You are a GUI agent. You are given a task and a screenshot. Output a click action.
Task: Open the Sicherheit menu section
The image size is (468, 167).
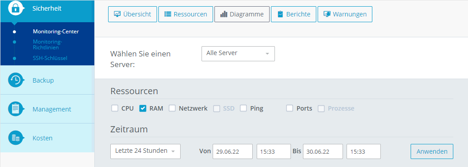(x=48, y=11)
